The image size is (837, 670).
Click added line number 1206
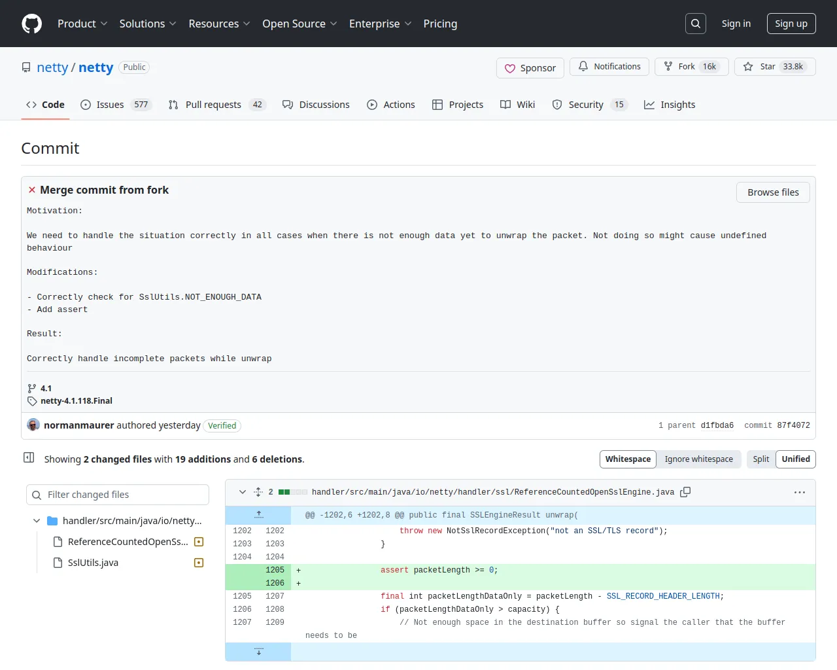point(275,584)
